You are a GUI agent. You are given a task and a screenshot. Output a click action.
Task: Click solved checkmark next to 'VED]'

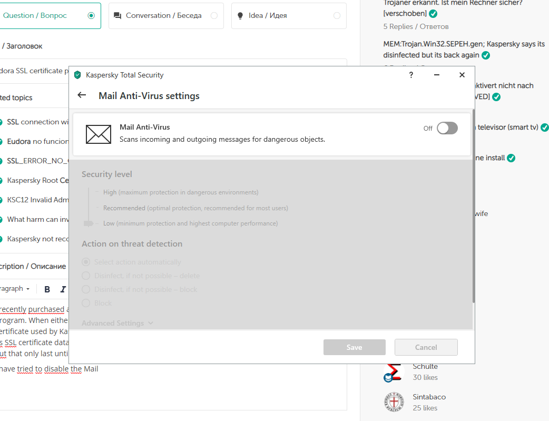[496, 97]
